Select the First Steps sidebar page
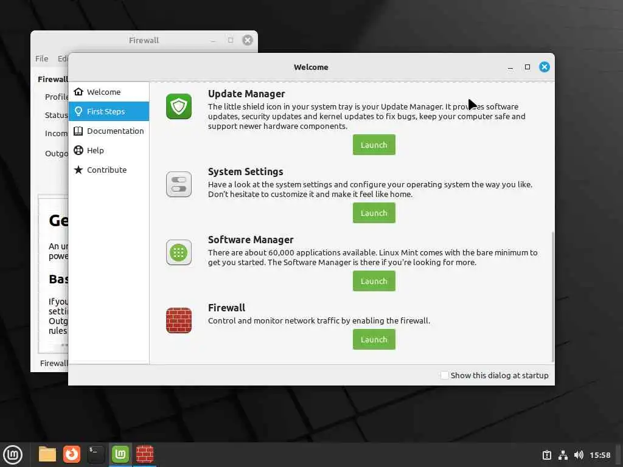This screenshot has height=467, width=623. point(109,111)
